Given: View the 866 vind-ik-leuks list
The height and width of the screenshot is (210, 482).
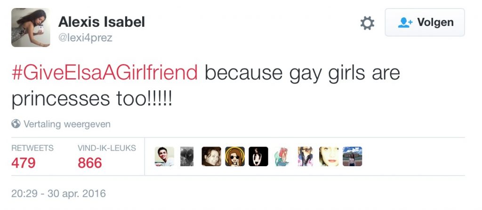Looking at the screenshot, I should (x=90, y=163).
